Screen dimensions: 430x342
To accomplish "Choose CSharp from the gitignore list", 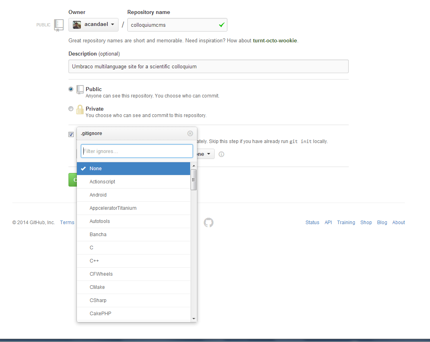I will [x=134, y=300].
